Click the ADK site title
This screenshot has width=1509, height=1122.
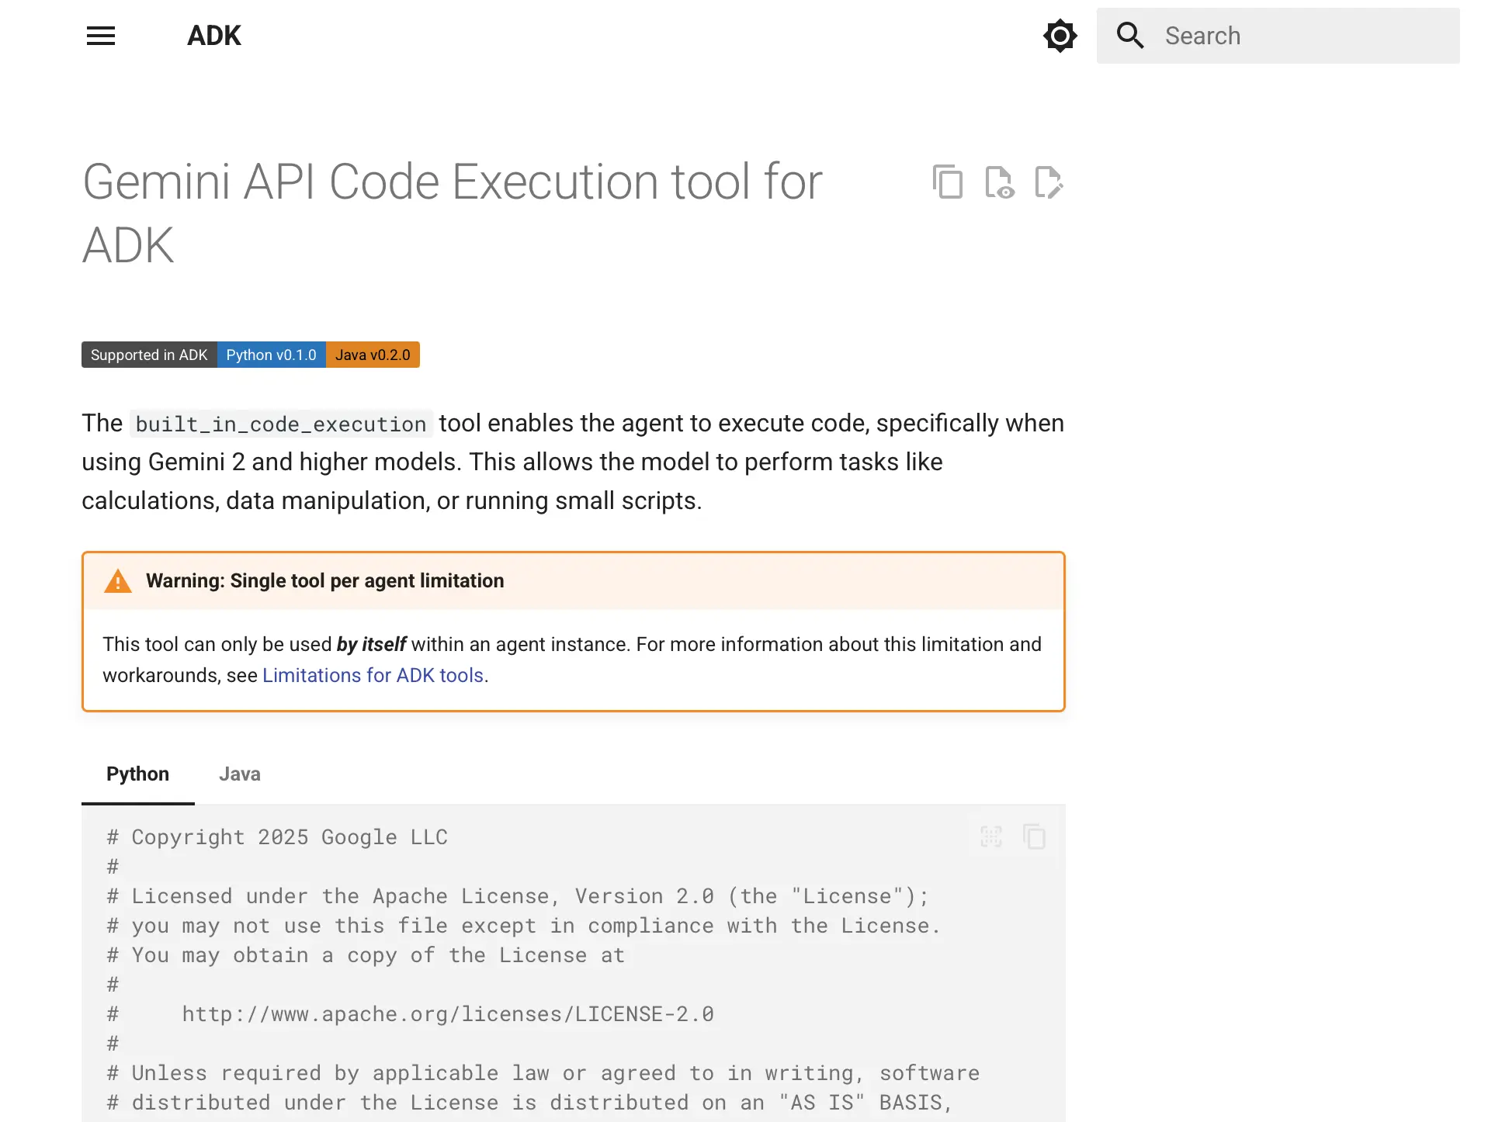214,36
